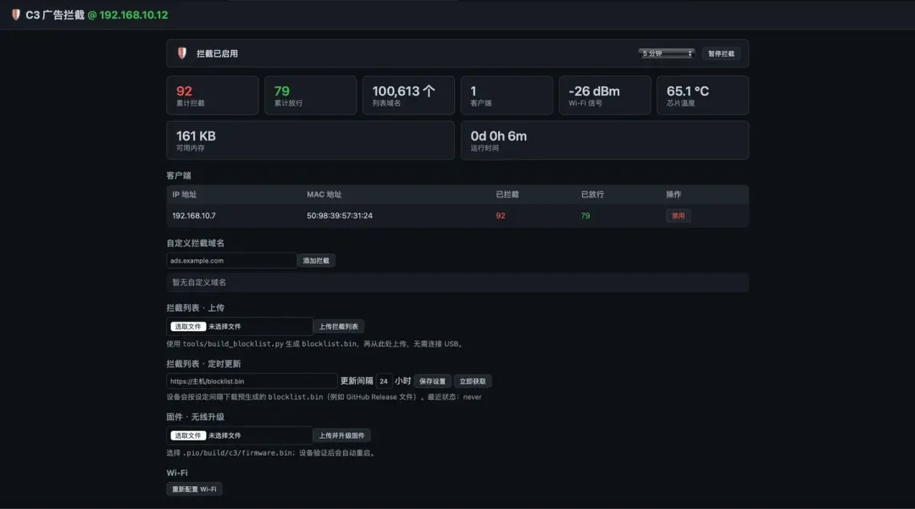The width and height of the screenshot is (915, 509).
Task: Click the MAC 地址 column header
Action: (324, 195)
